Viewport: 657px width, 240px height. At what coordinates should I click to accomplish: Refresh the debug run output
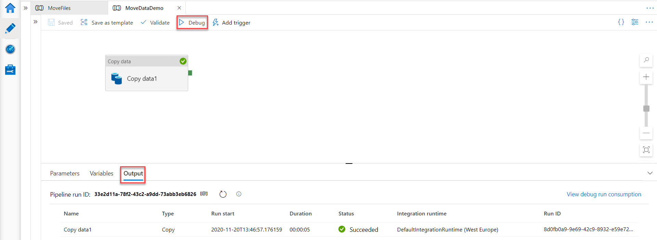click(x=223, y=194)
